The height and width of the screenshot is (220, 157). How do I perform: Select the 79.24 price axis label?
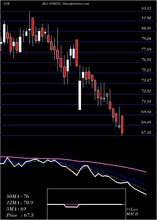point(146,39)
